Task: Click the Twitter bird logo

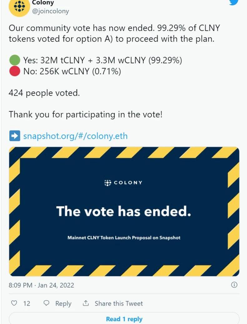Action: tap(234, 2)
